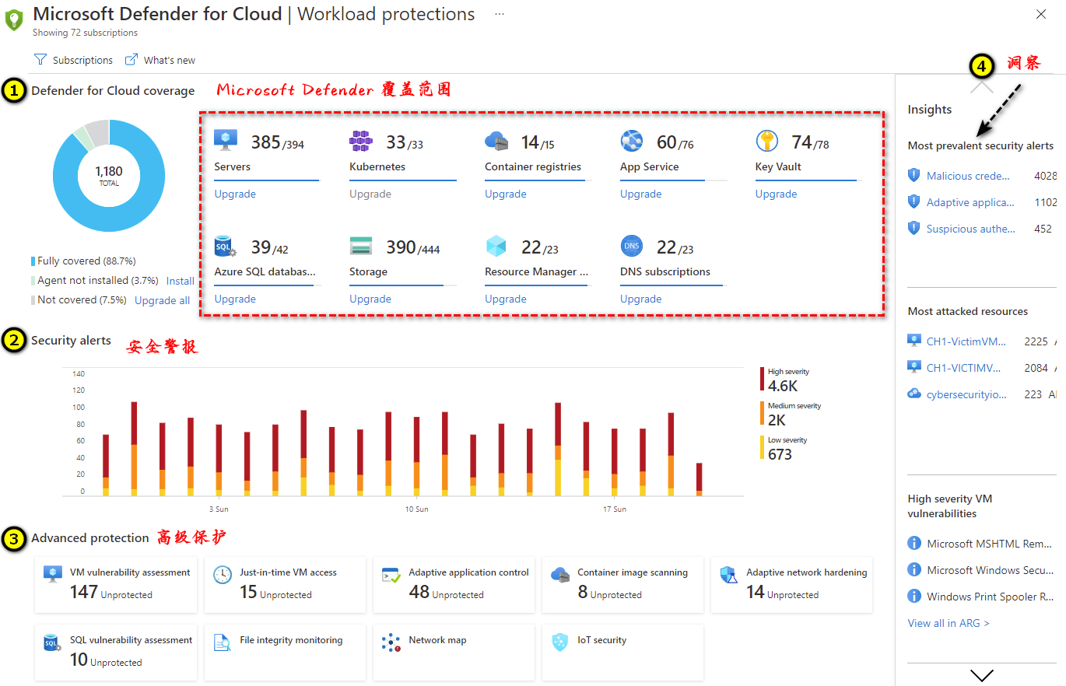Click the Kubernetes Upgrade text (greyed)

click(x=370, y=194)
